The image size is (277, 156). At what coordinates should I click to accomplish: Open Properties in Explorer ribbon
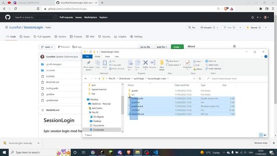click(187, 65)
